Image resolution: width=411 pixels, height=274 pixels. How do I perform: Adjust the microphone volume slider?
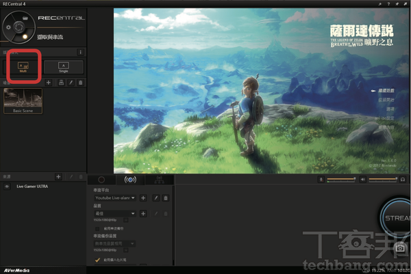click(342, 180)
